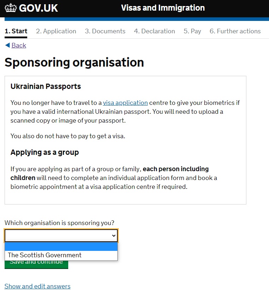Viewport: 269px width, 298px height.
Task: Click the Show and edit answers link
Action: click(x=37, y=286)
